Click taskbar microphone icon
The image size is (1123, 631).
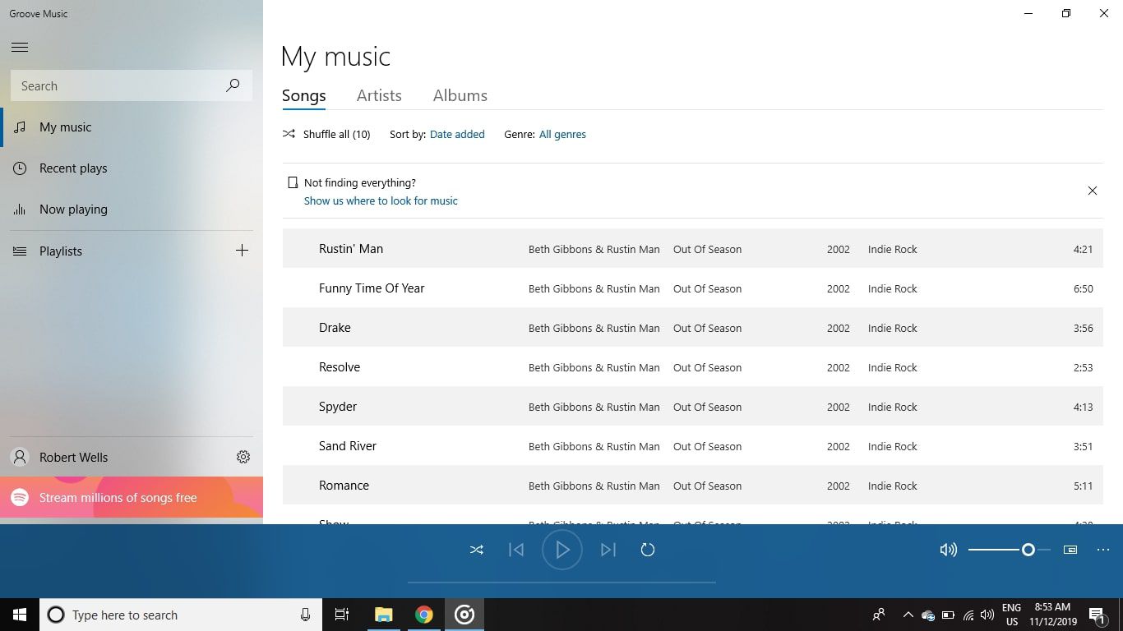point(305,615)
